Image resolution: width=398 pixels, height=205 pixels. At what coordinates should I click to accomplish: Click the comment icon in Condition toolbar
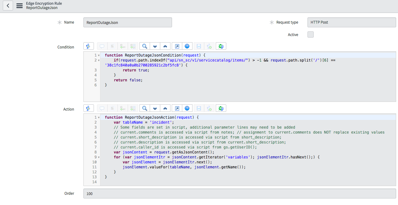pyautogui.click(x=102, y=46)
